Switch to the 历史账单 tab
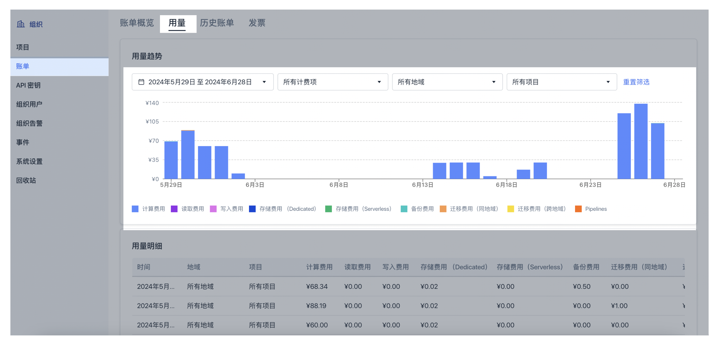Screen dimensions: 719x345 click(217, 23)
